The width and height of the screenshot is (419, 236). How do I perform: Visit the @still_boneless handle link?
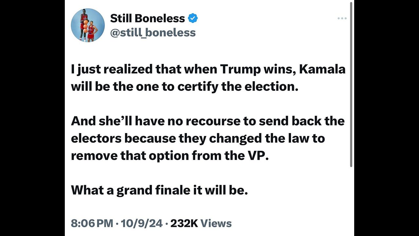tap(153, 32)
